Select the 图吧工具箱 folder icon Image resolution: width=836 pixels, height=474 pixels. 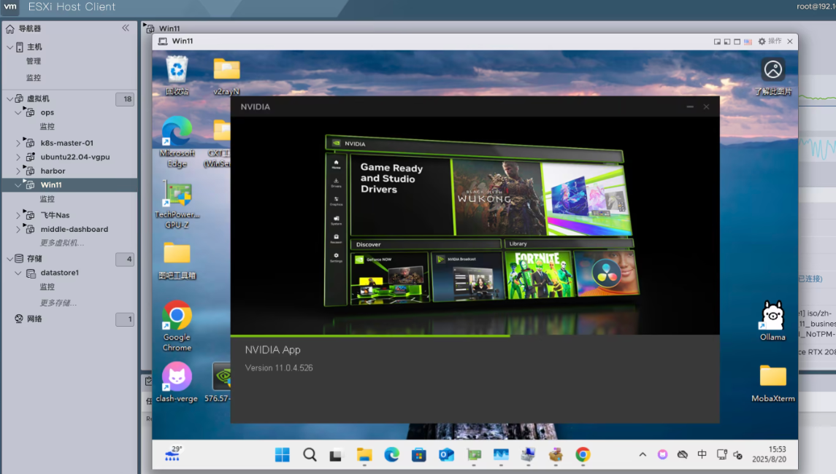coord(177,260)
